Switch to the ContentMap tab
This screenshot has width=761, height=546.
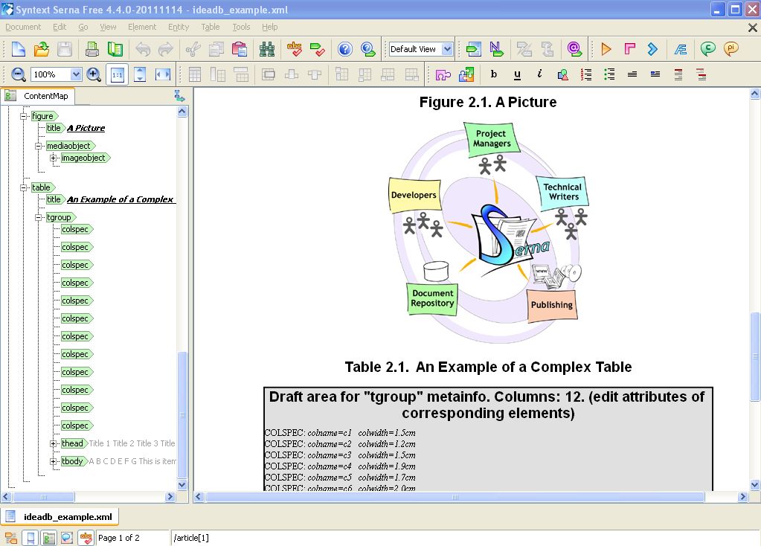39,96
